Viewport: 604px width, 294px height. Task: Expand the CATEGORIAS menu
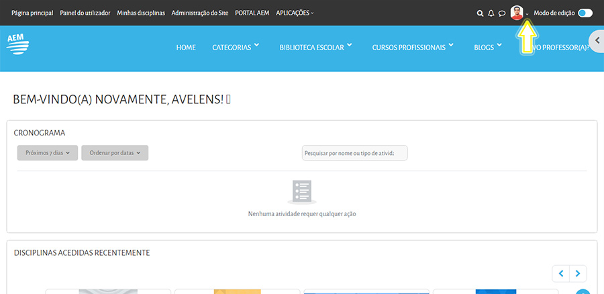pyautogui.click(x=236, y=48)
